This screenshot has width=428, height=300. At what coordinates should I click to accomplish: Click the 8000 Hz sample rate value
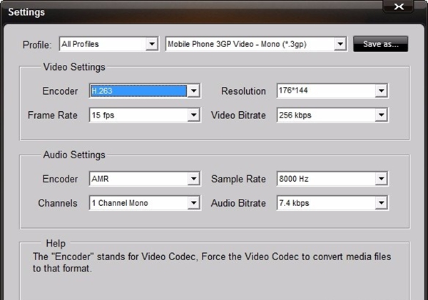[326, 179]
